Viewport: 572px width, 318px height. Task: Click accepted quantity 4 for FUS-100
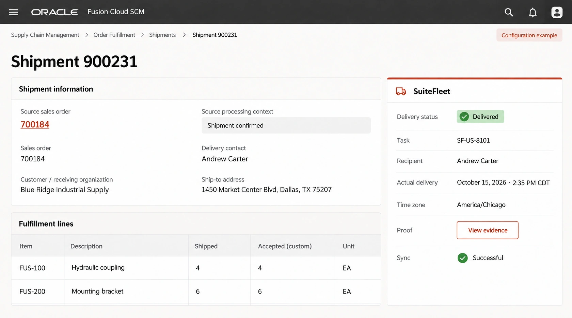[x=260, y=268]
